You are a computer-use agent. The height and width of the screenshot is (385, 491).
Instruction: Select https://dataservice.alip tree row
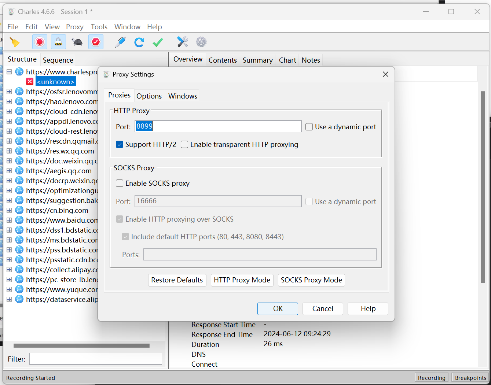pyautogui.click(x=62, y=299)
